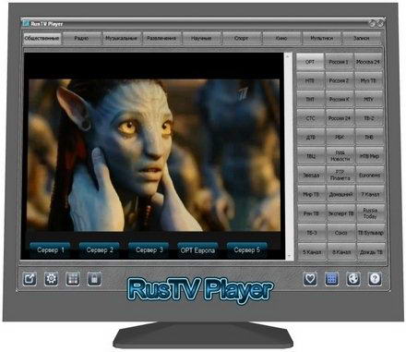
Task: Open the external window pop-out icon
Action: coord(30,279)
